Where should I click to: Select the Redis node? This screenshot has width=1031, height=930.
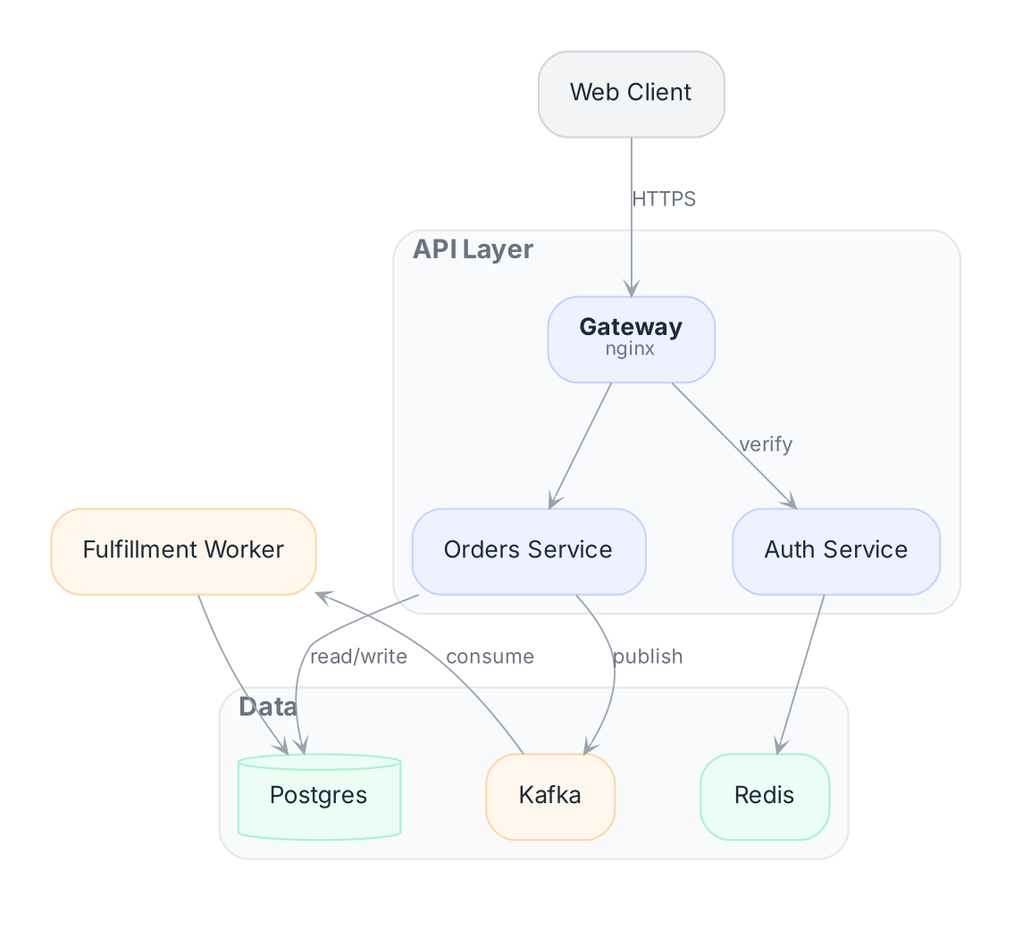tap(765, 797)
